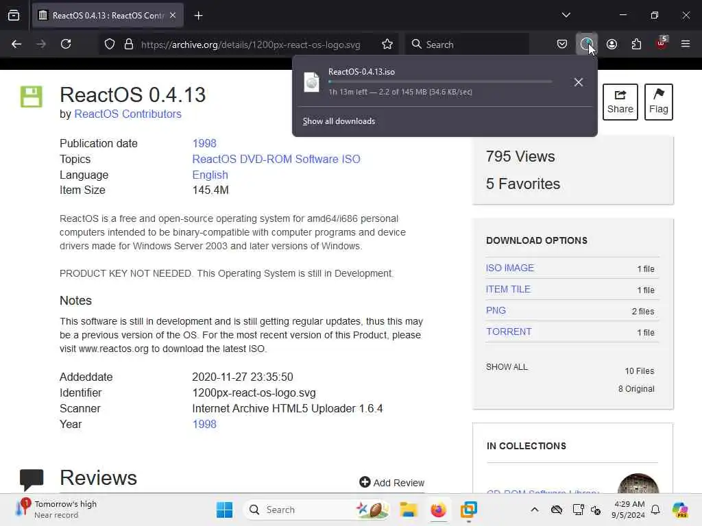
Task: Click the taskbar Search box
Action: tap(317, 510)
